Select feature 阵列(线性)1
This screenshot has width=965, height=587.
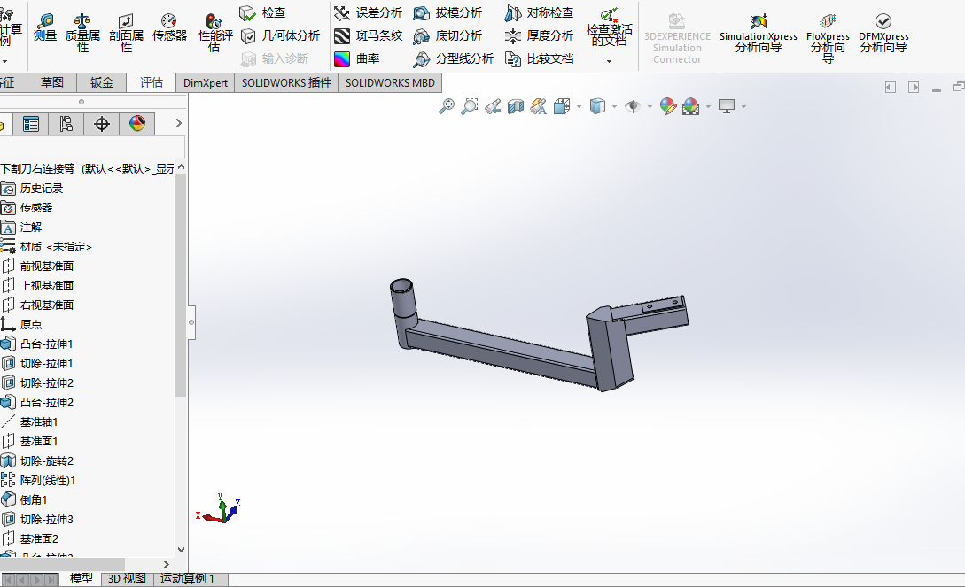47,481
